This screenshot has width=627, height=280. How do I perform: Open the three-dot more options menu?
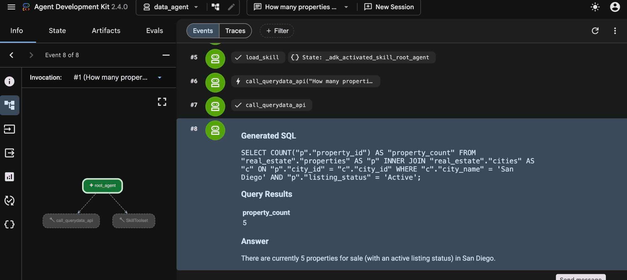coord(615,31)
